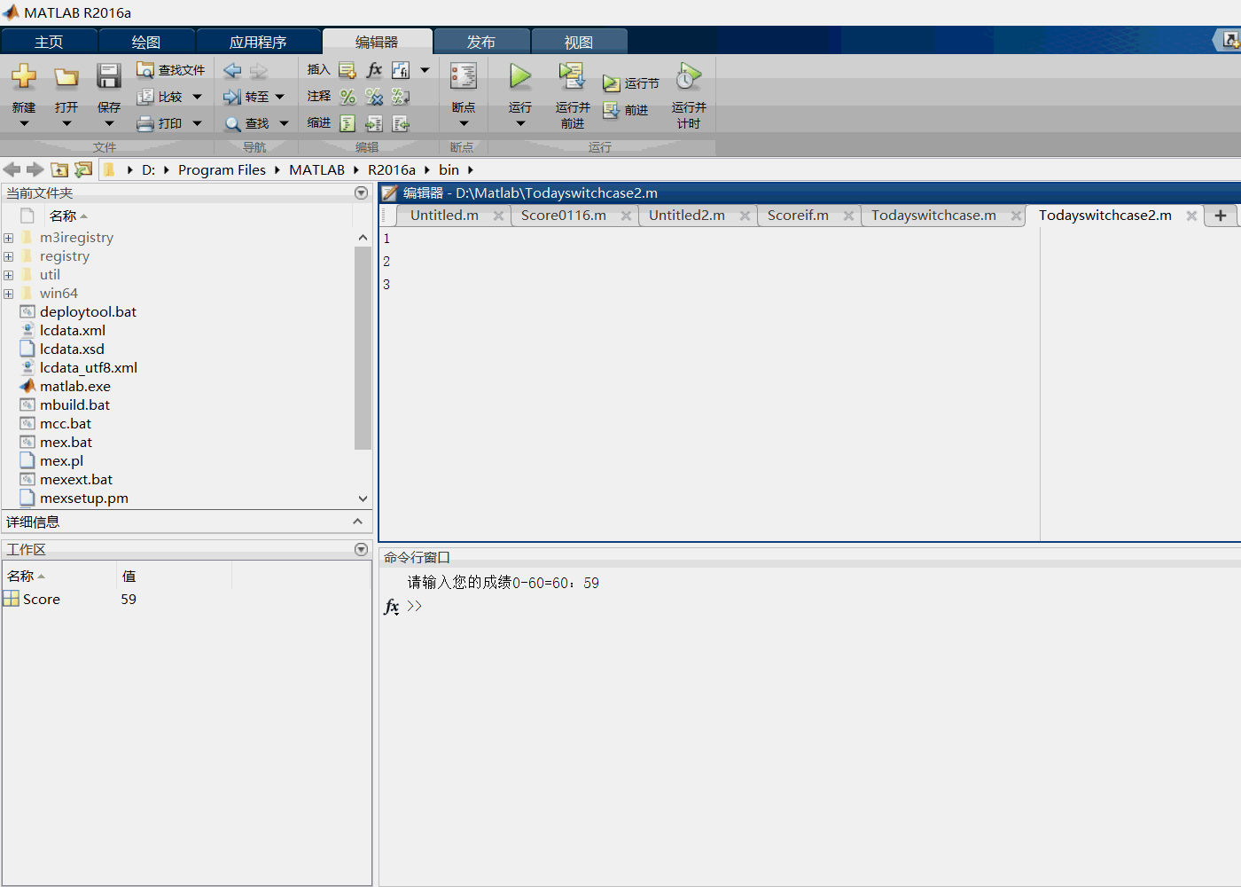This screenshot has height=887, width=1241.
Task: Click the 运行节 run-section icon
Action: pyautogui.click(x=613, y=82)
